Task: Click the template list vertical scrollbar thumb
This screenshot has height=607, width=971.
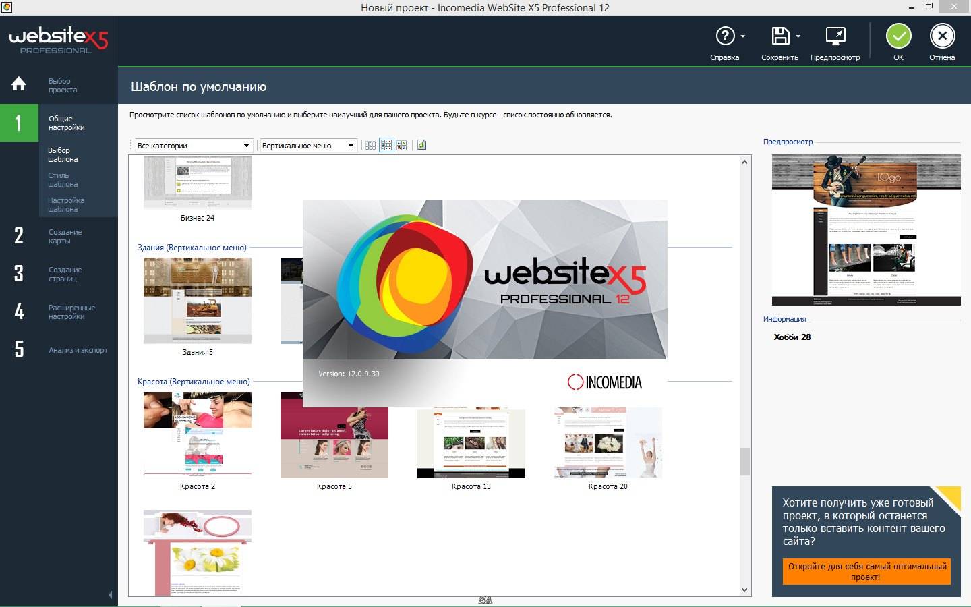Action: click(744, 461)
